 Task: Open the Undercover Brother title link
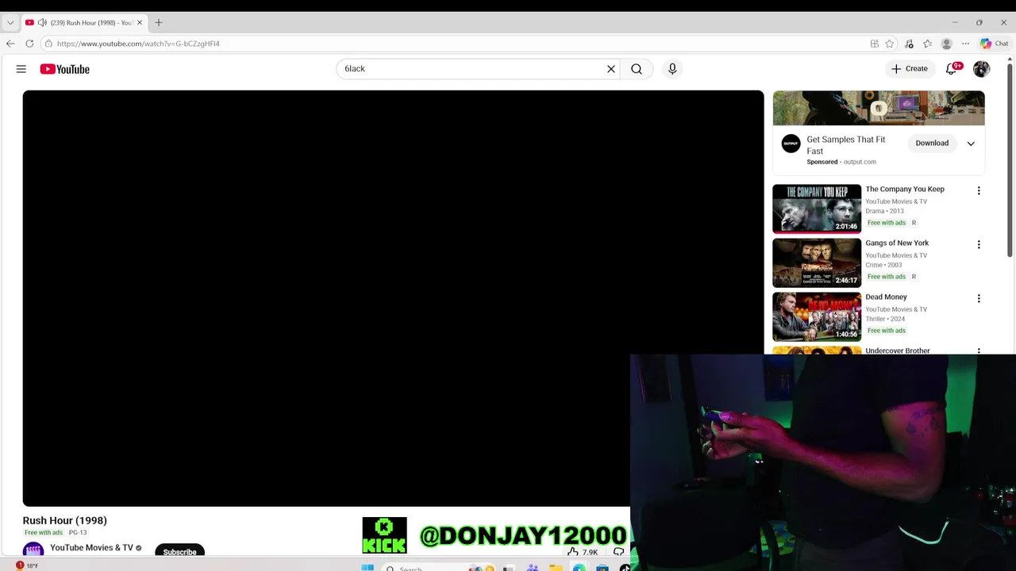point(898,351)
